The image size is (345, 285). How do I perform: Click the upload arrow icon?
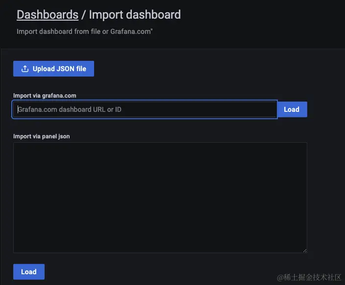(25, 69)
